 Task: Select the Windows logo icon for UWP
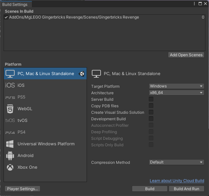tap(10, 144)
